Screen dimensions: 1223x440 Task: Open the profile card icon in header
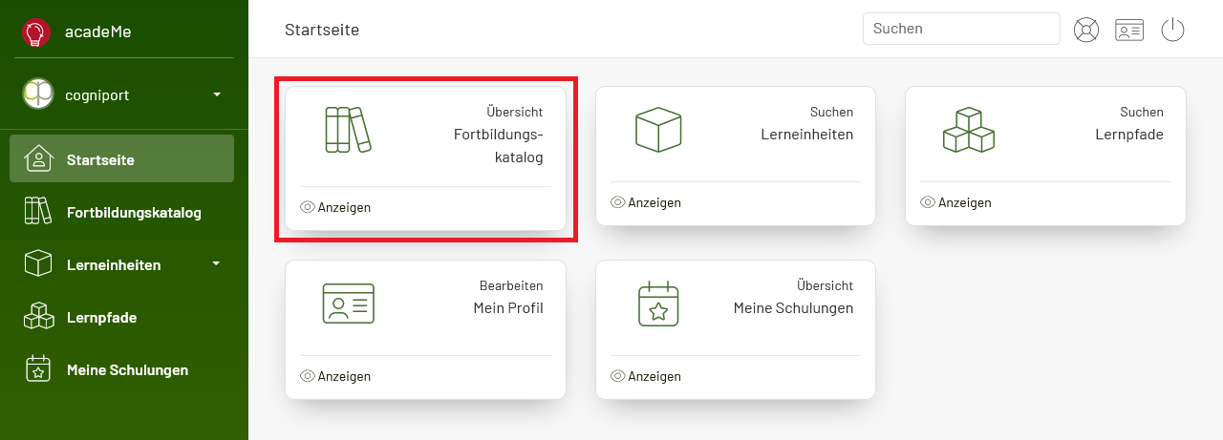(1129, 31)
